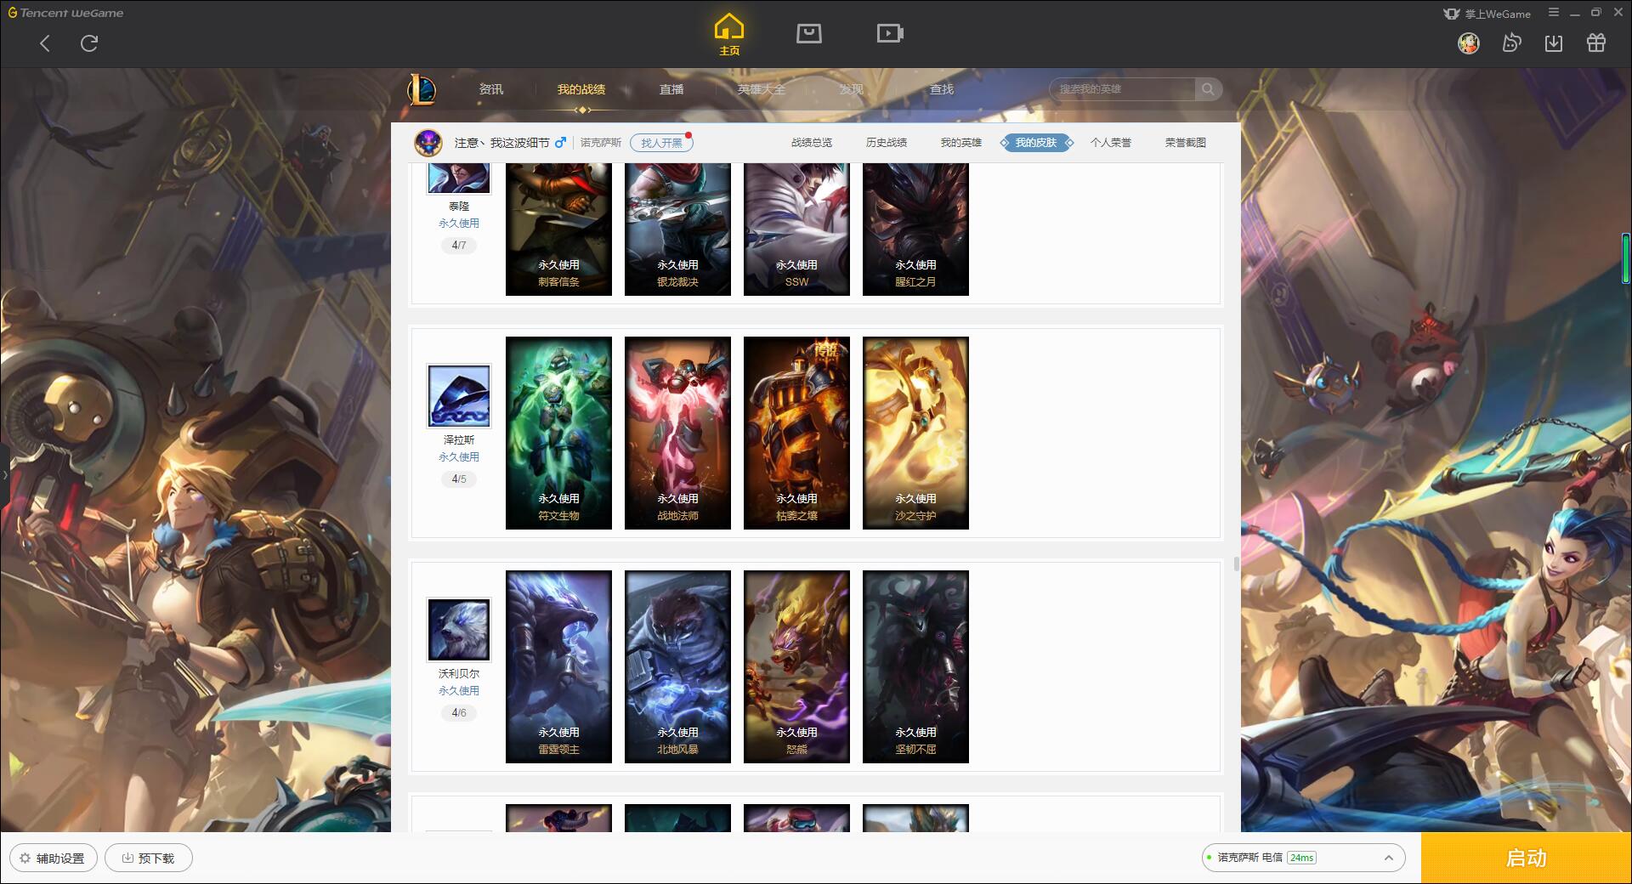Open the 枯萎之壤 skin card
This screenshot has width=1632, height=884.
[x=796, y=433]
